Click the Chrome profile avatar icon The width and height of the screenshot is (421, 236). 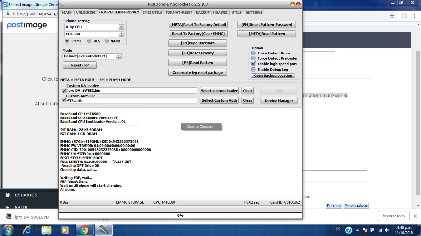[x=404, y=16]
